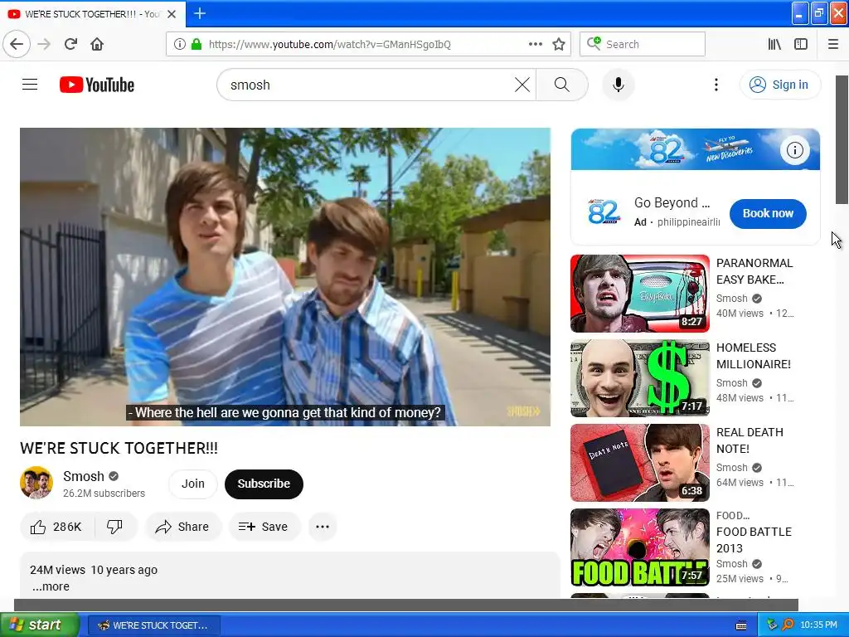Bookmark this page with the star icon
Image resolution: width=849 pixels, height=637 pixels.
coord(559,44)
